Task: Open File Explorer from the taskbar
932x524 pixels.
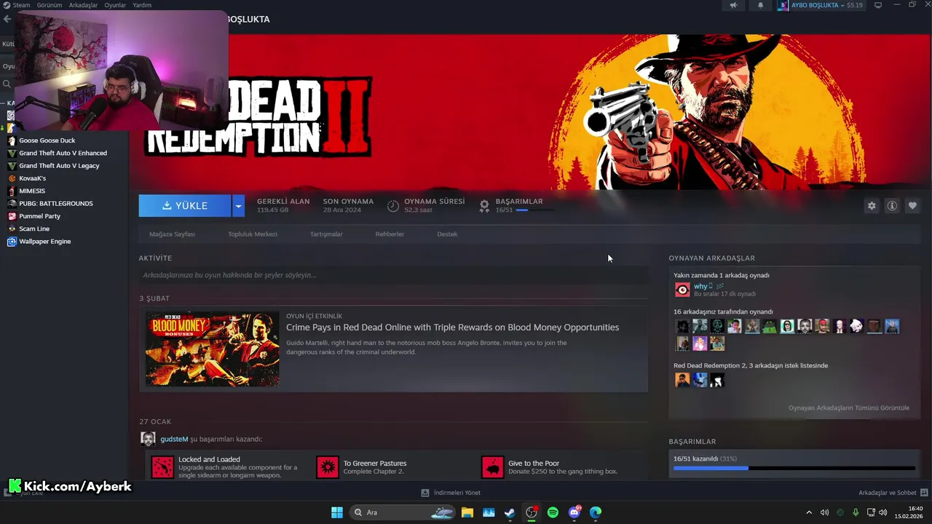Action: tap(467, 512)
